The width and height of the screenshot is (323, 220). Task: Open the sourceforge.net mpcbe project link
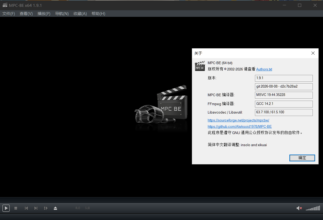click(x=238, y=120)
